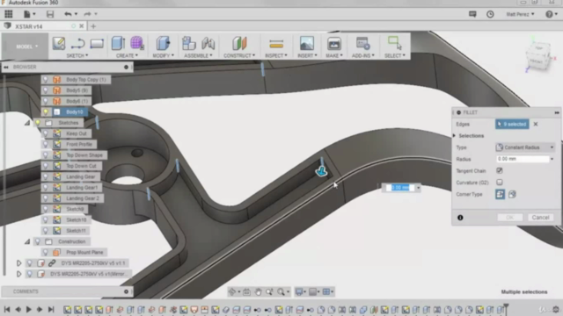Open the INSPECT menu
This screenshot has width=563, height=316.
click(x=276, y=55)
